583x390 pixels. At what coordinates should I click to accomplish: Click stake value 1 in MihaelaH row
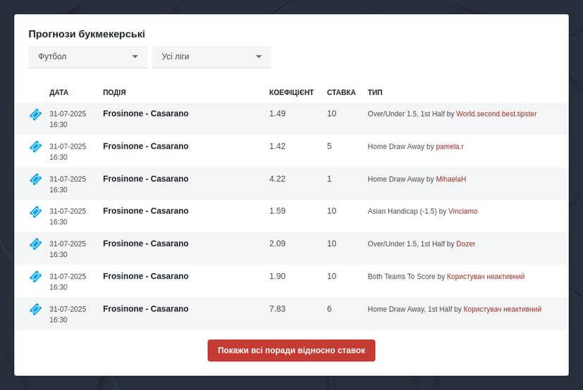click(329, 179)
